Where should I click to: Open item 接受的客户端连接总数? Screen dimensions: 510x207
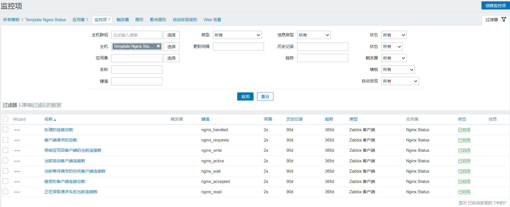click(x=65, y=182)
